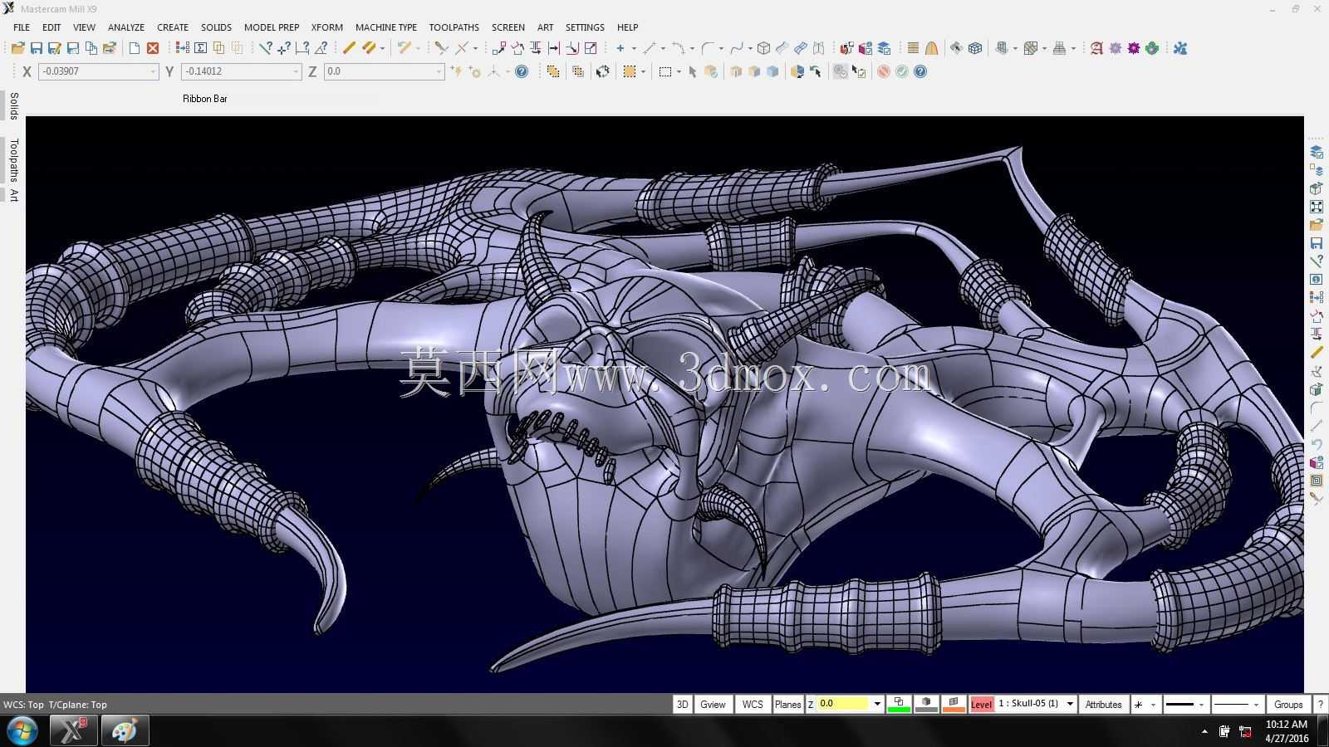Viewport: 1329px width, 747px height.
Task: Click the yellow Z depth value field
Action: click(842, 704)
